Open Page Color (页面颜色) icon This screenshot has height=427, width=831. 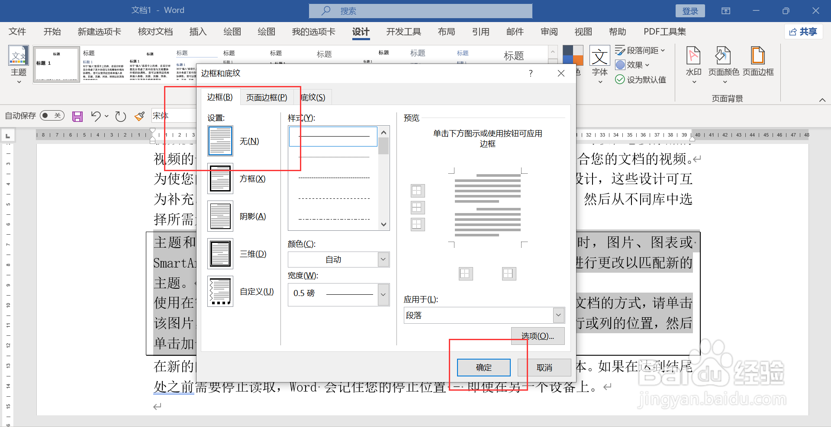723,56
